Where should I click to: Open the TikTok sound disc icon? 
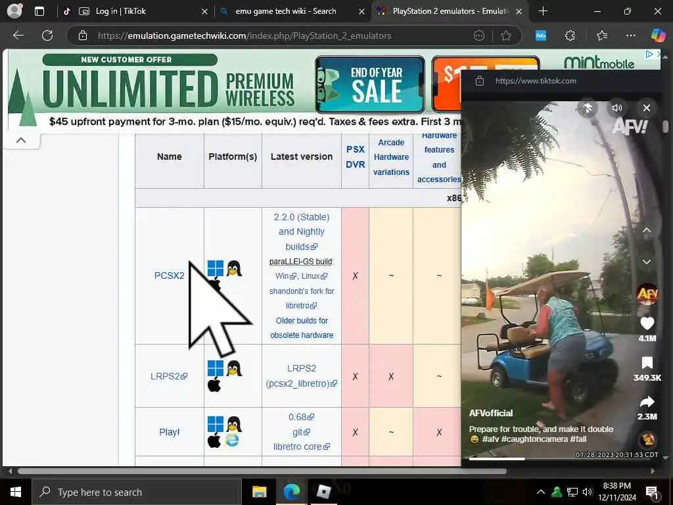[x=647, y=439]
